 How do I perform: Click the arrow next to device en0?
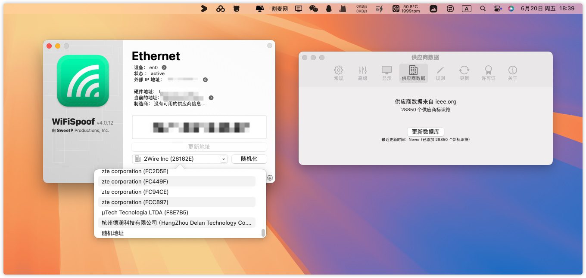point(164,67)
